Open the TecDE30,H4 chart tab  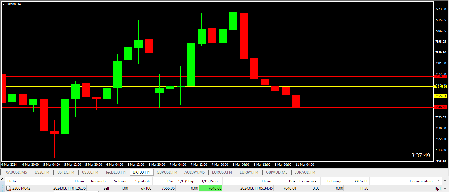click(x=115, y=172)
